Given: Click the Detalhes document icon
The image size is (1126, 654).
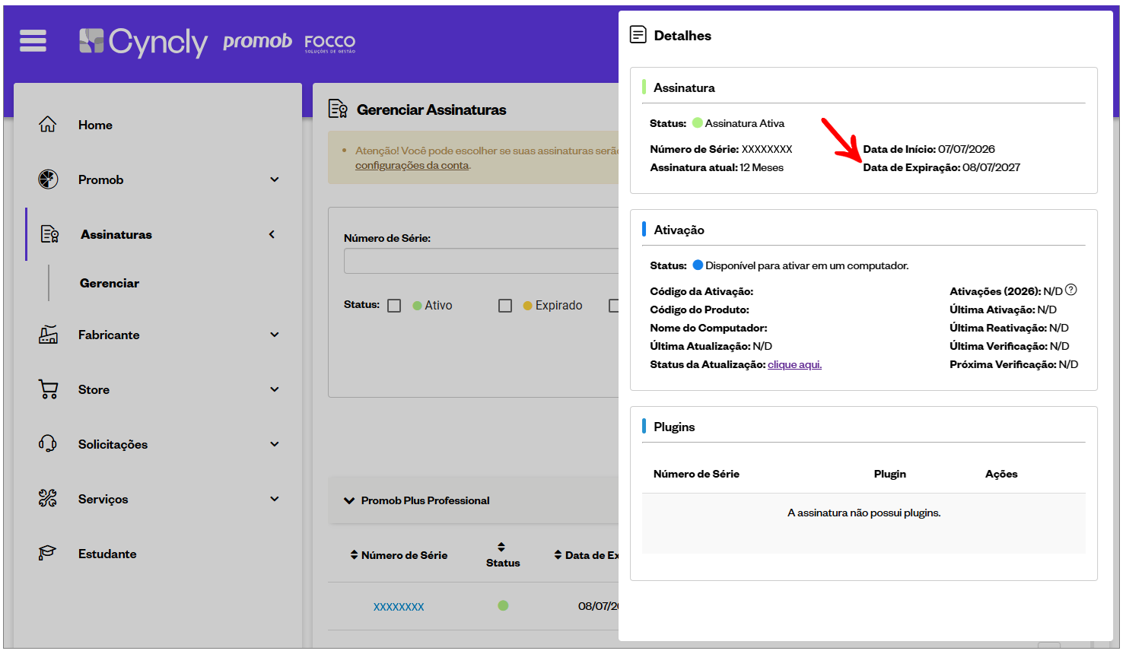Looking at the screenshot, I should [x=638, y=34].
